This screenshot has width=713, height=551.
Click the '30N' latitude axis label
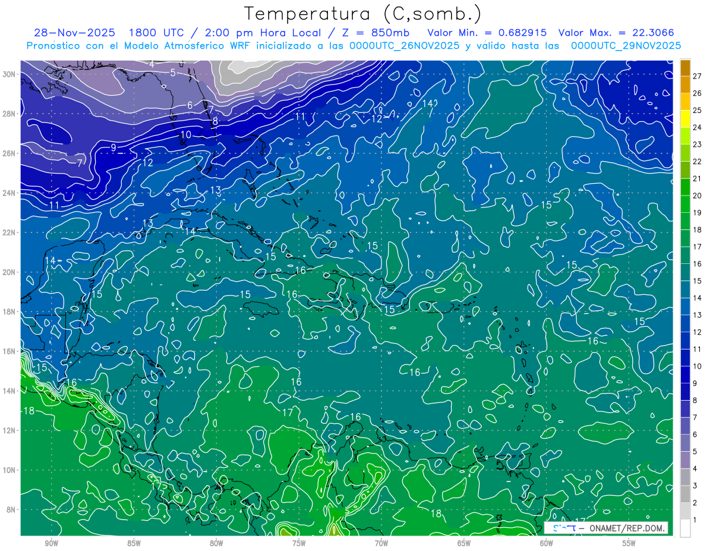click(9, 74)
